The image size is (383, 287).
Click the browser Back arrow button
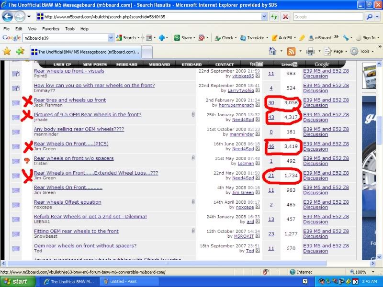(x=7, y=17)
